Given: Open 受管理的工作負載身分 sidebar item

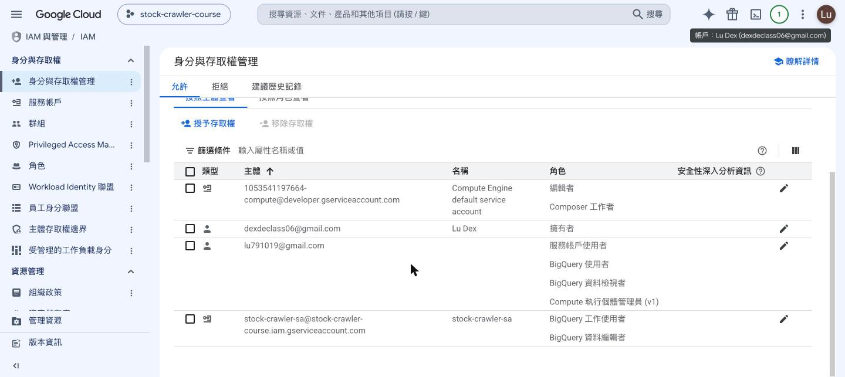Looking at the screenshot, I should pyautogui.click(x=70, y=250).
